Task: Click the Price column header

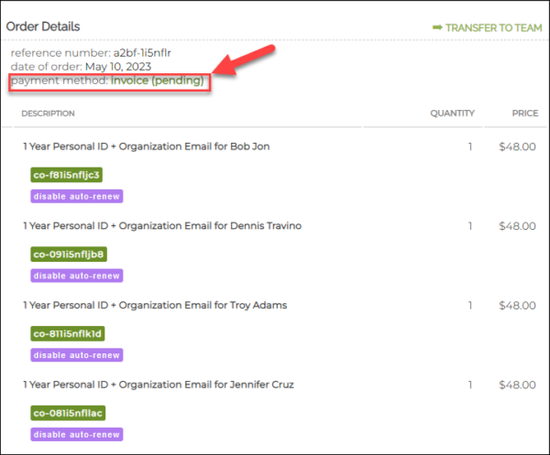Action: coord(524,114)
